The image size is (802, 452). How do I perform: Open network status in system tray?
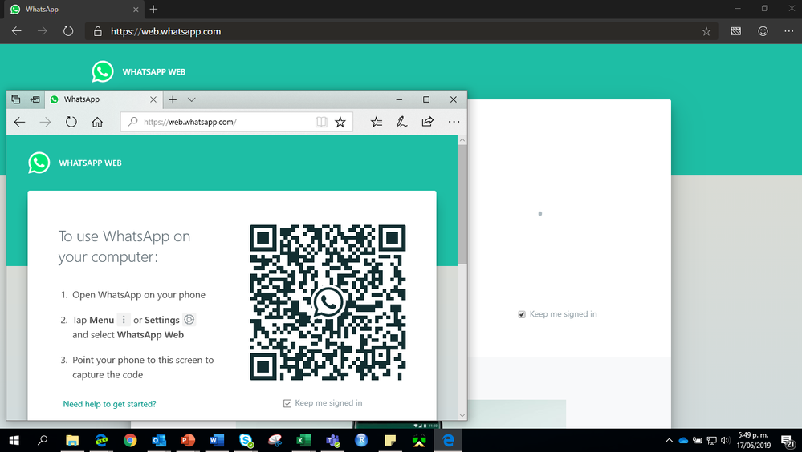pos(711,440)
